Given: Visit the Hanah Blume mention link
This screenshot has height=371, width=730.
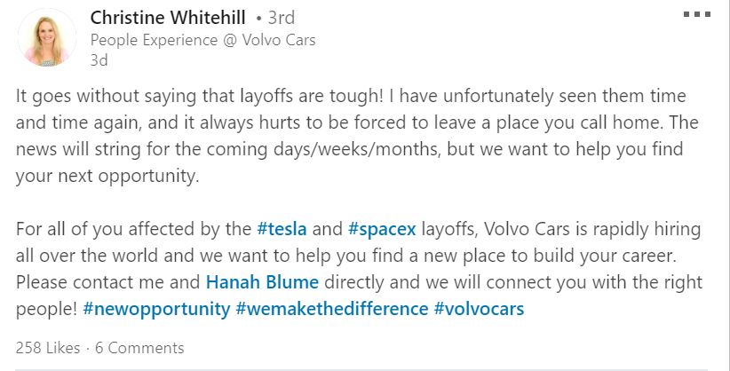Looking at the screenshot, I should (262, 282).
